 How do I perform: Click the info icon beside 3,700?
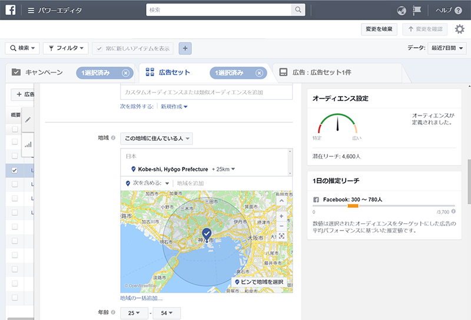pyautogui.click(x=453, y=212)
